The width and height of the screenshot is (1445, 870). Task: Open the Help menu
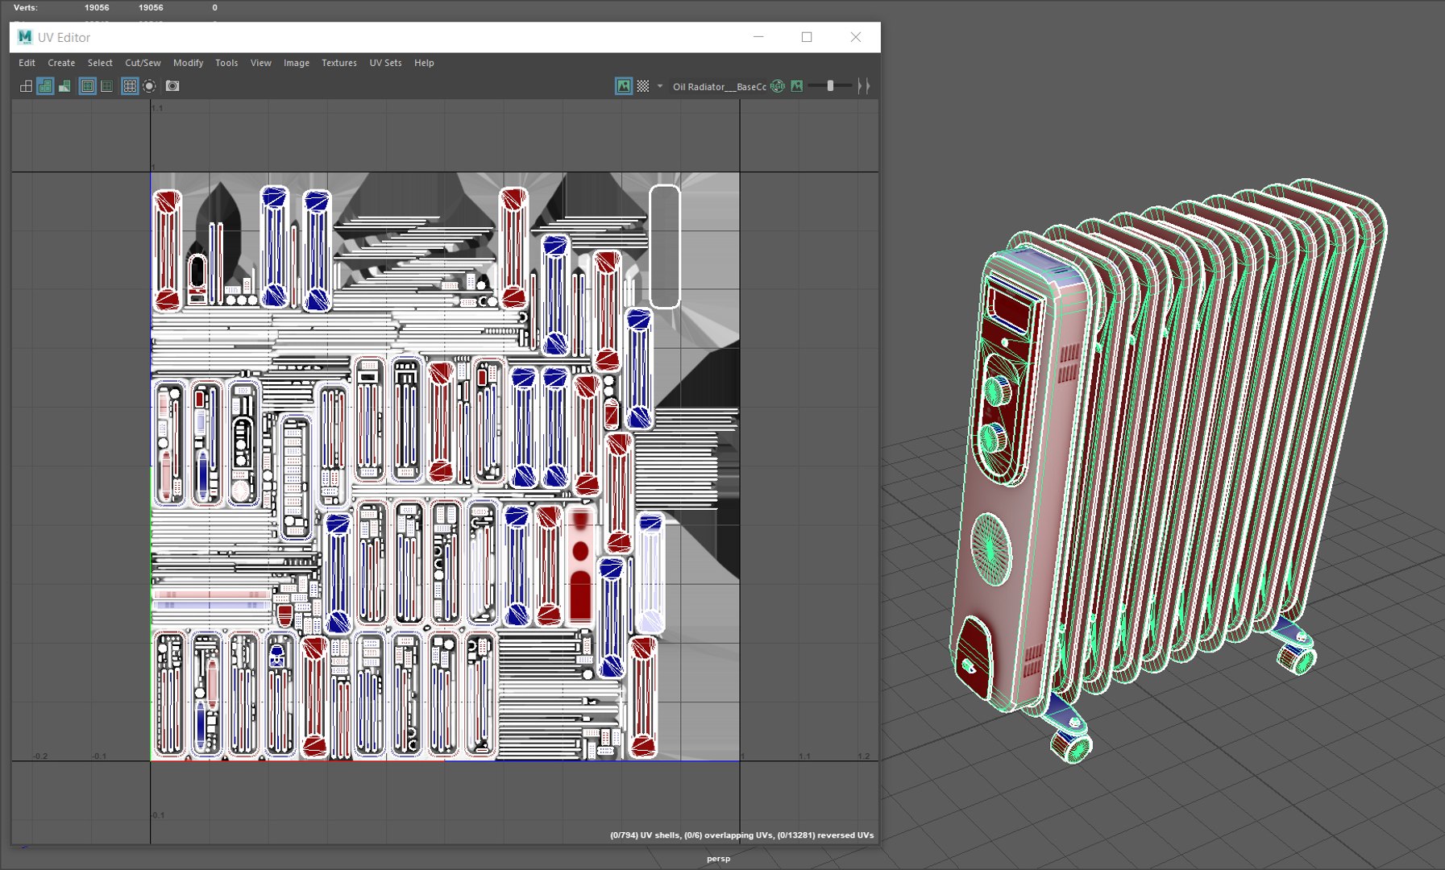[424, 63]
